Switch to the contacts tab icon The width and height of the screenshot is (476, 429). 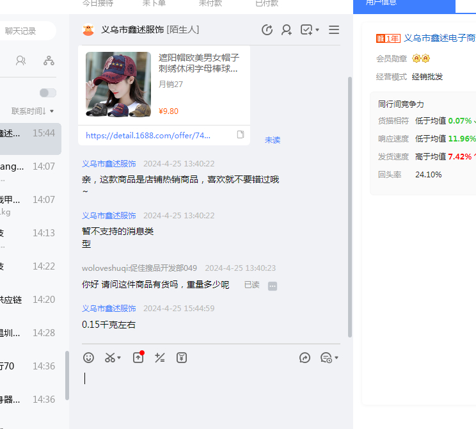click(20, 61)
